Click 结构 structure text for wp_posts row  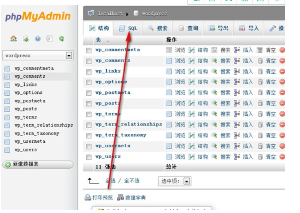(203, 103)
